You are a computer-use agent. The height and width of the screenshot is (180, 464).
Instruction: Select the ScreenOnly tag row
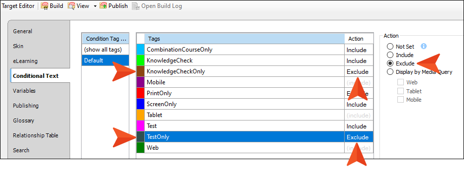pyautogui.click(x=255, y=104)
